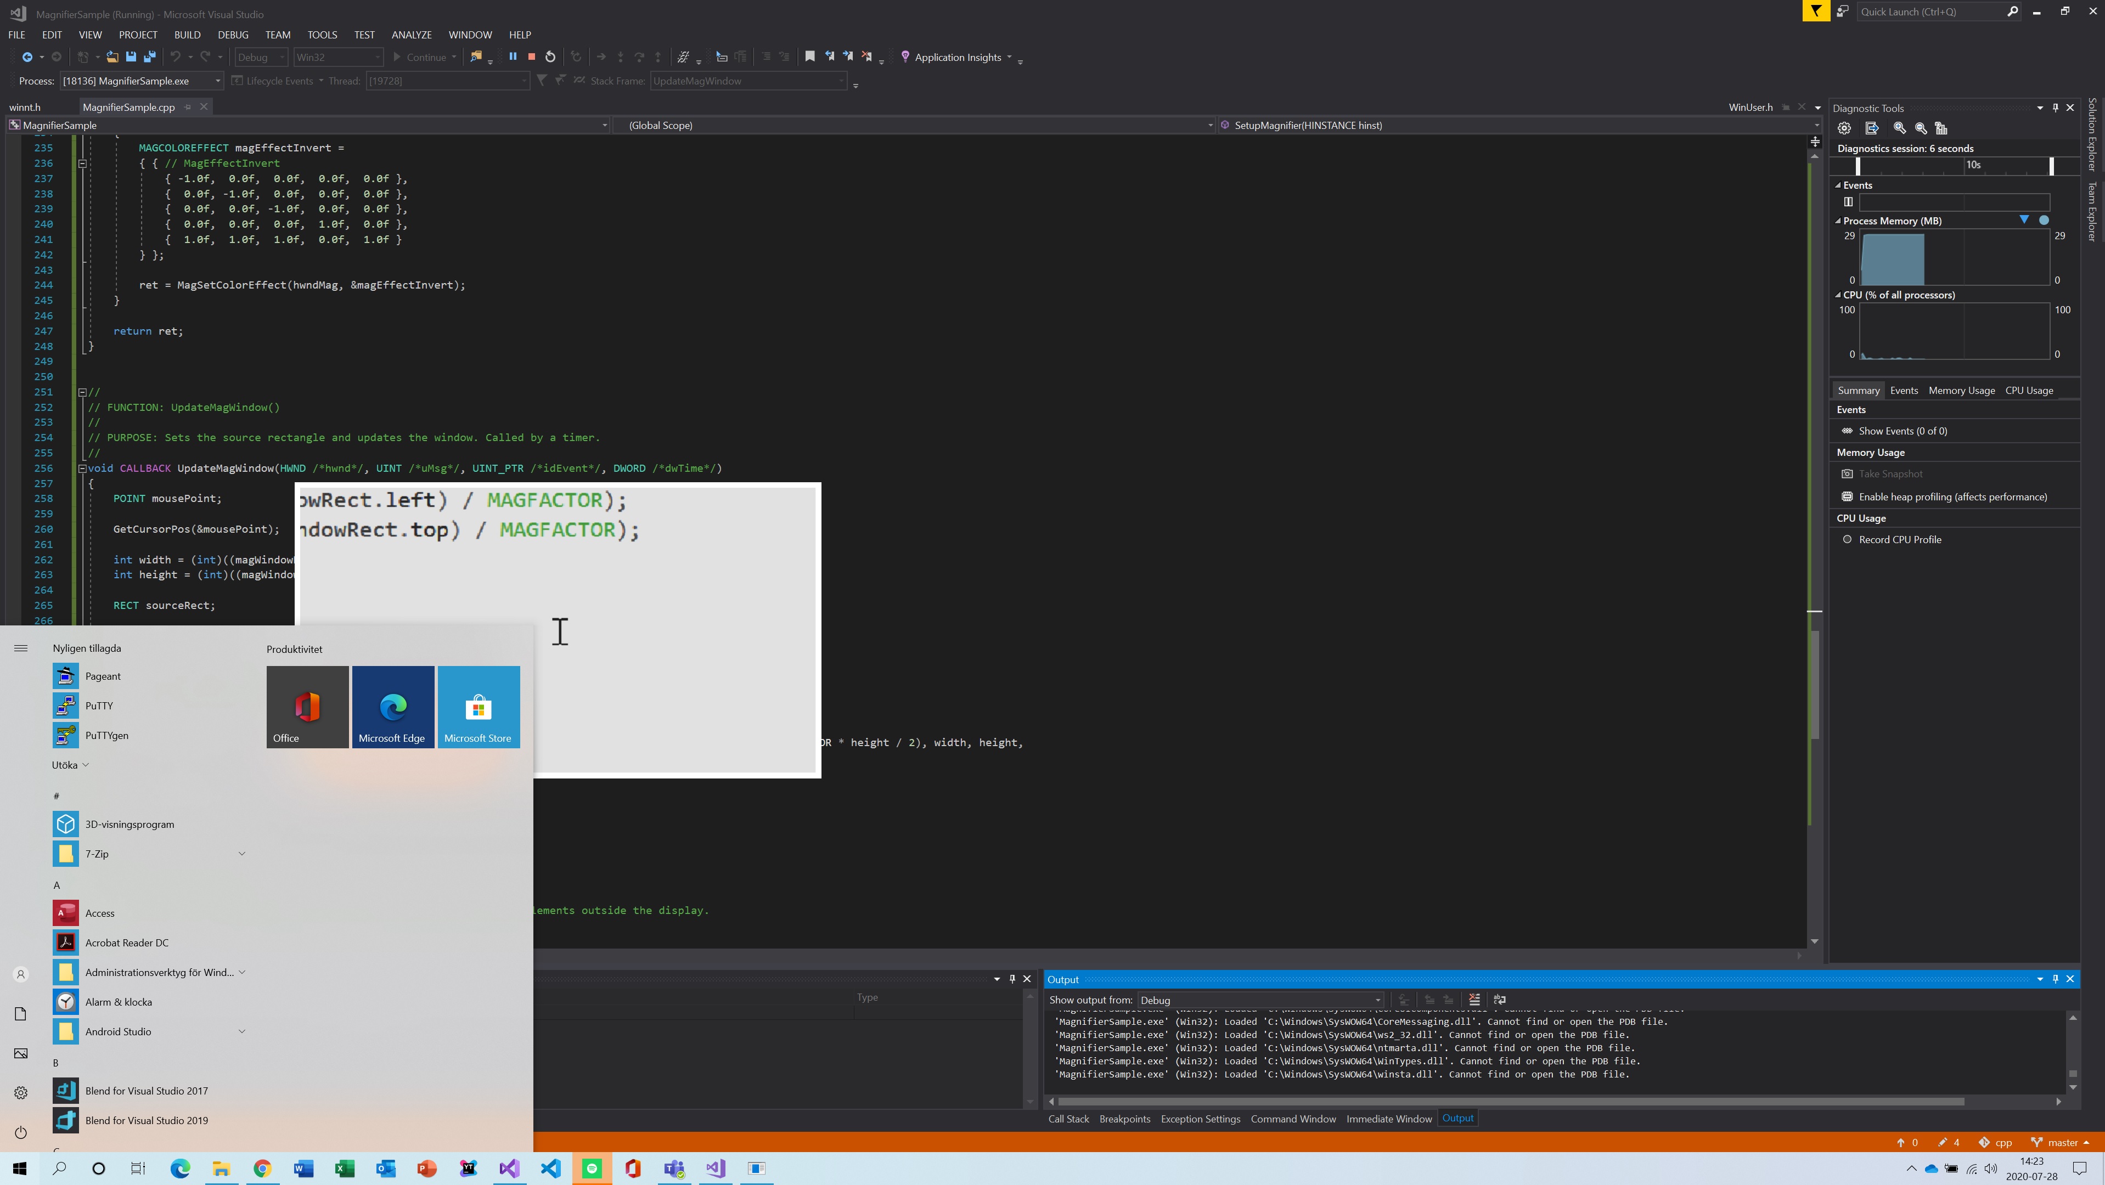2105x1185 pixels.
Task: Expand the Android Studio folder in Start menu
Action: [242, 1031]
